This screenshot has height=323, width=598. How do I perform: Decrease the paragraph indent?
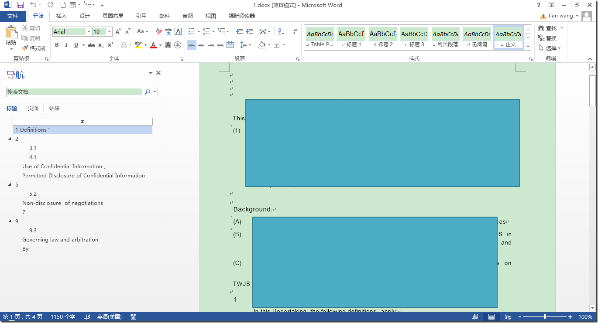pos(240,31)
